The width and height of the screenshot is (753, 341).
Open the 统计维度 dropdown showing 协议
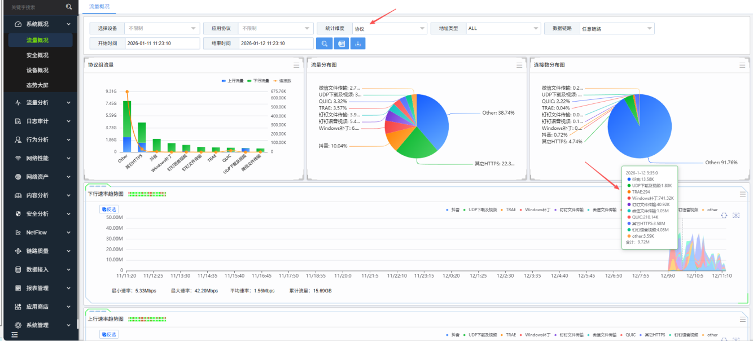[389, 28]
